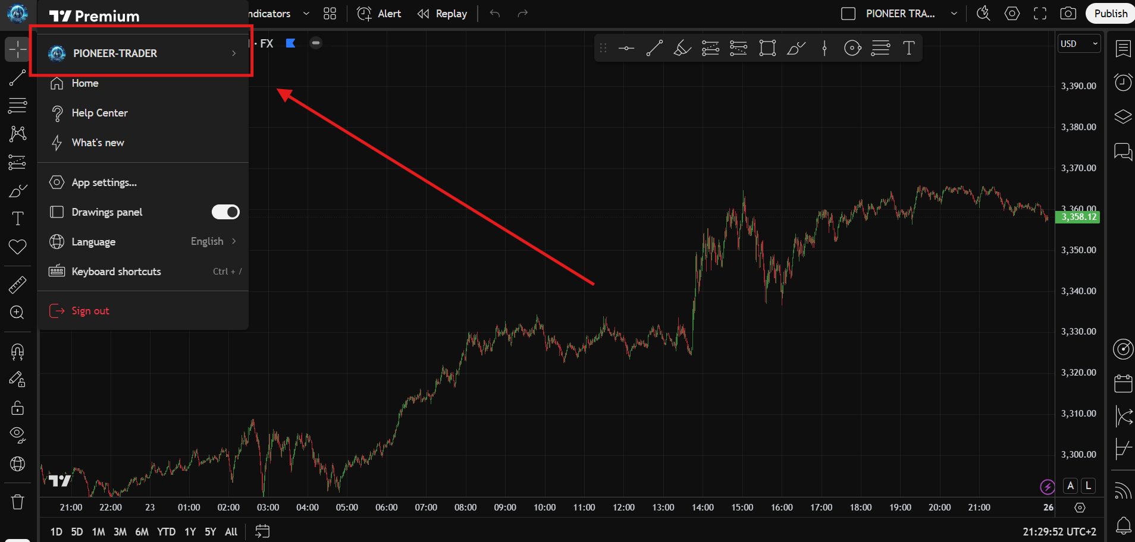
Task: Open chart settings hexagon icon in top bar
Action: coord(1012,14)
